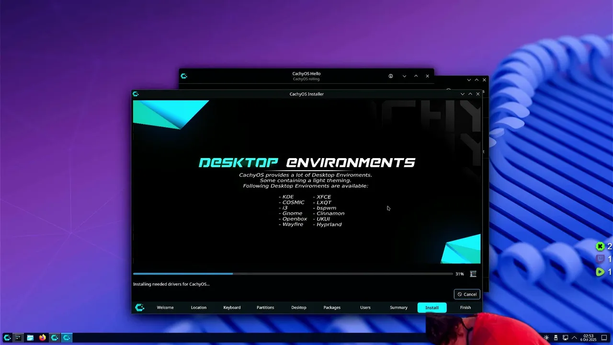Image resolution: width=613 pixels, height=345 pixels.
Task: Maximize the CachyOS Installer window
Action: [470, 94]
